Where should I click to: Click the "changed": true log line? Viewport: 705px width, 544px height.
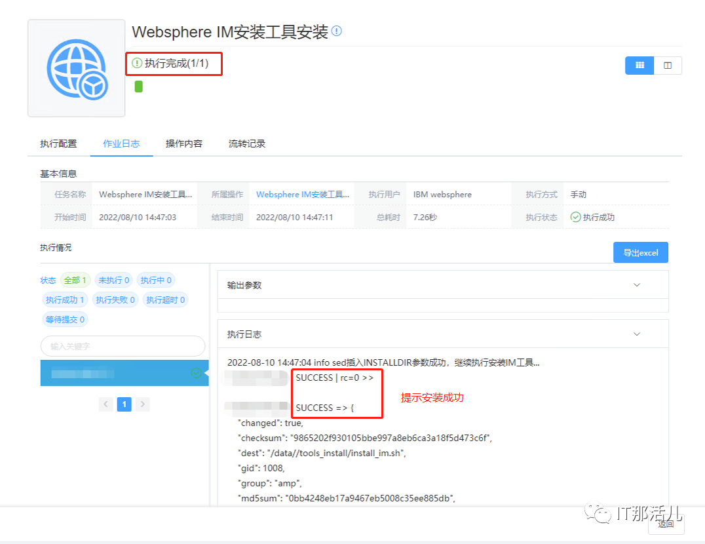pos(270,423)
